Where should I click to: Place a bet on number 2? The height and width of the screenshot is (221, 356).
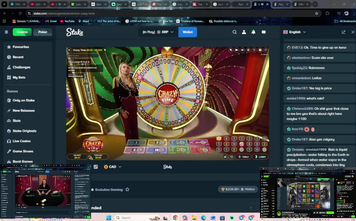158,142
